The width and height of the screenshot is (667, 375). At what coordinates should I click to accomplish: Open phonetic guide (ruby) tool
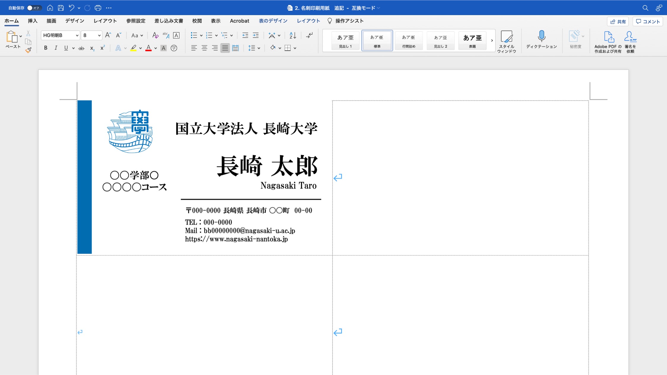(x=166, y=35)
